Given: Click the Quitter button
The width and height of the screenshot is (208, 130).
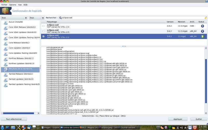Looking at the screenshot, I should coord(199,119).
